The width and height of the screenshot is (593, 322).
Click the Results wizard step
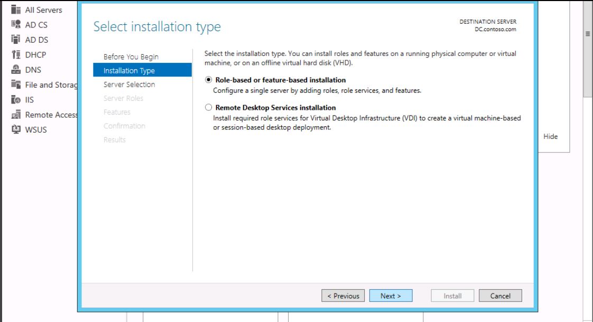pyautogui.click(x=115, y=140)
